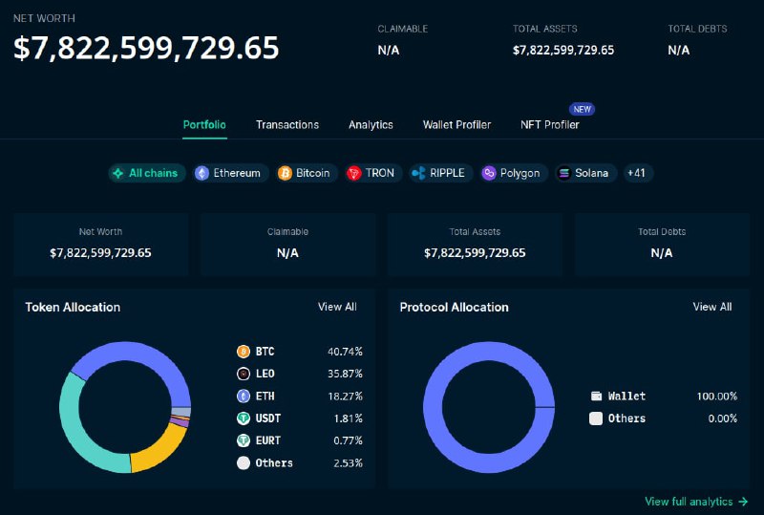Click the Claimable summary card
The image size is (764, 515).
point(287,244)
